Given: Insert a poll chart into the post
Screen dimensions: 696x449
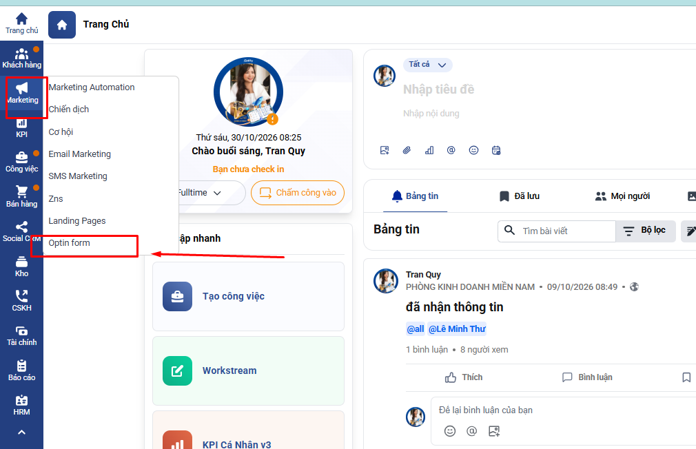Looking at the screenshot, I should [x=429, y=150].
